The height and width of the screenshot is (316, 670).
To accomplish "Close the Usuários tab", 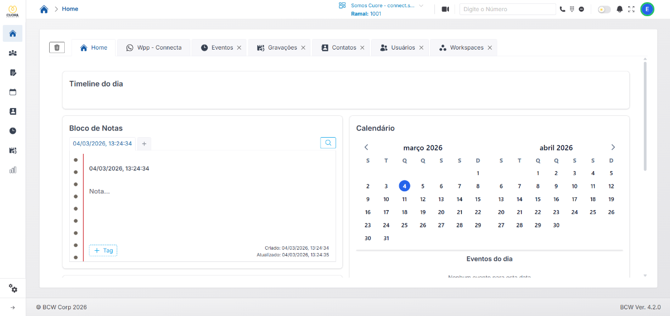I will pyautogui.click(x=421, y=48).
